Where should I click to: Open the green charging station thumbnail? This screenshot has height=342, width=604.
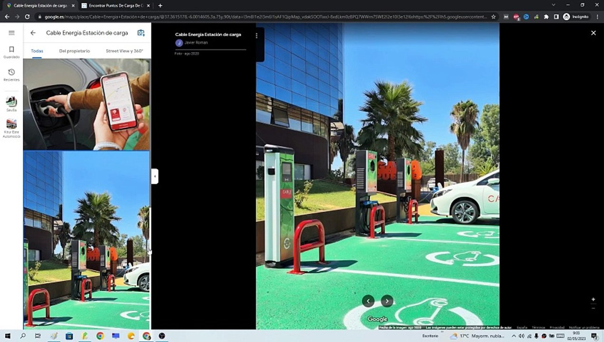pos(86,240)
